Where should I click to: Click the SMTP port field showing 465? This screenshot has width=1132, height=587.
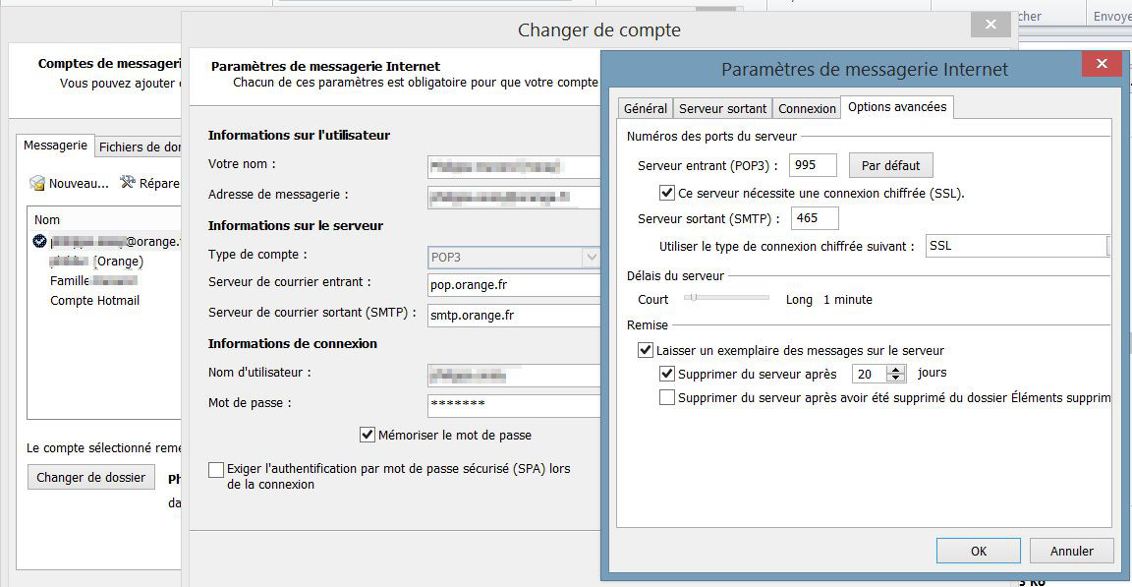click(815, 218)
